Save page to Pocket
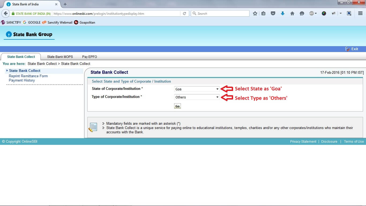366x206 pixels. pos(273,13)
